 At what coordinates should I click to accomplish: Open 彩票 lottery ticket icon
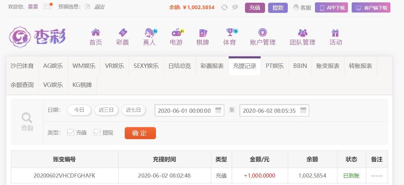(123, 33)
